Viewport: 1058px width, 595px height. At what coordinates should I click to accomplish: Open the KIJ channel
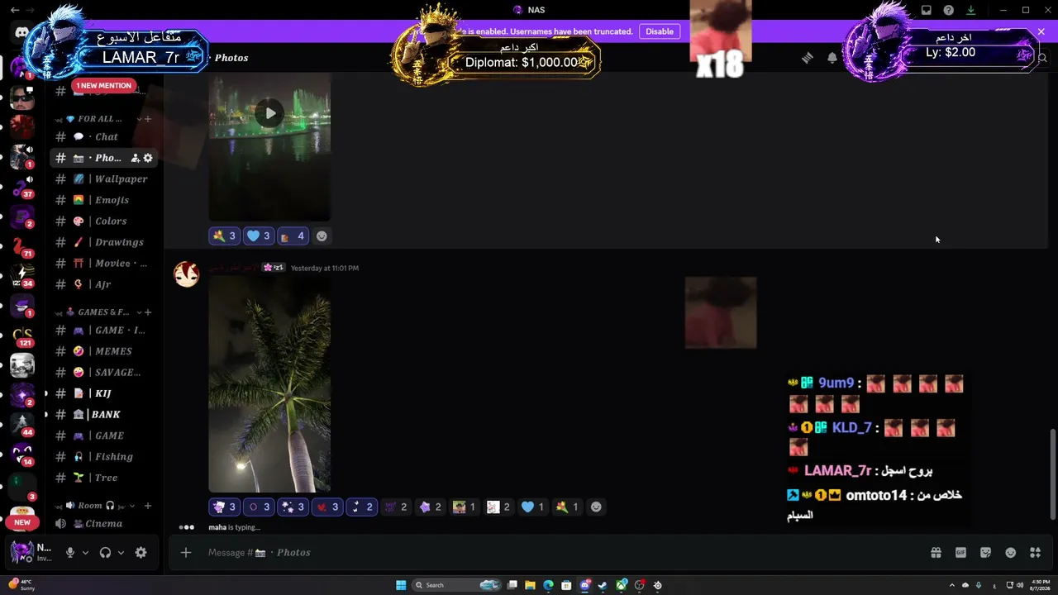tap(104, 393)
